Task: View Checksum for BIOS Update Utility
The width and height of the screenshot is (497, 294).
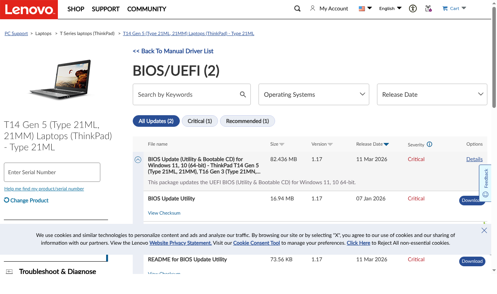Action: click(164, 213)
